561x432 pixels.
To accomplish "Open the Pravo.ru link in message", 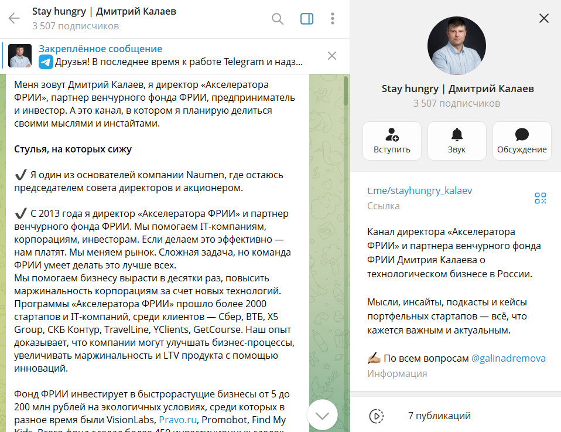I will [x=178, y=420].
